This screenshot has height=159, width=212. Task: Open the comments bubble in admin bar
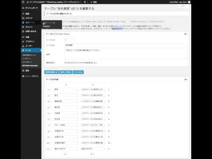(x=85, y=2)
